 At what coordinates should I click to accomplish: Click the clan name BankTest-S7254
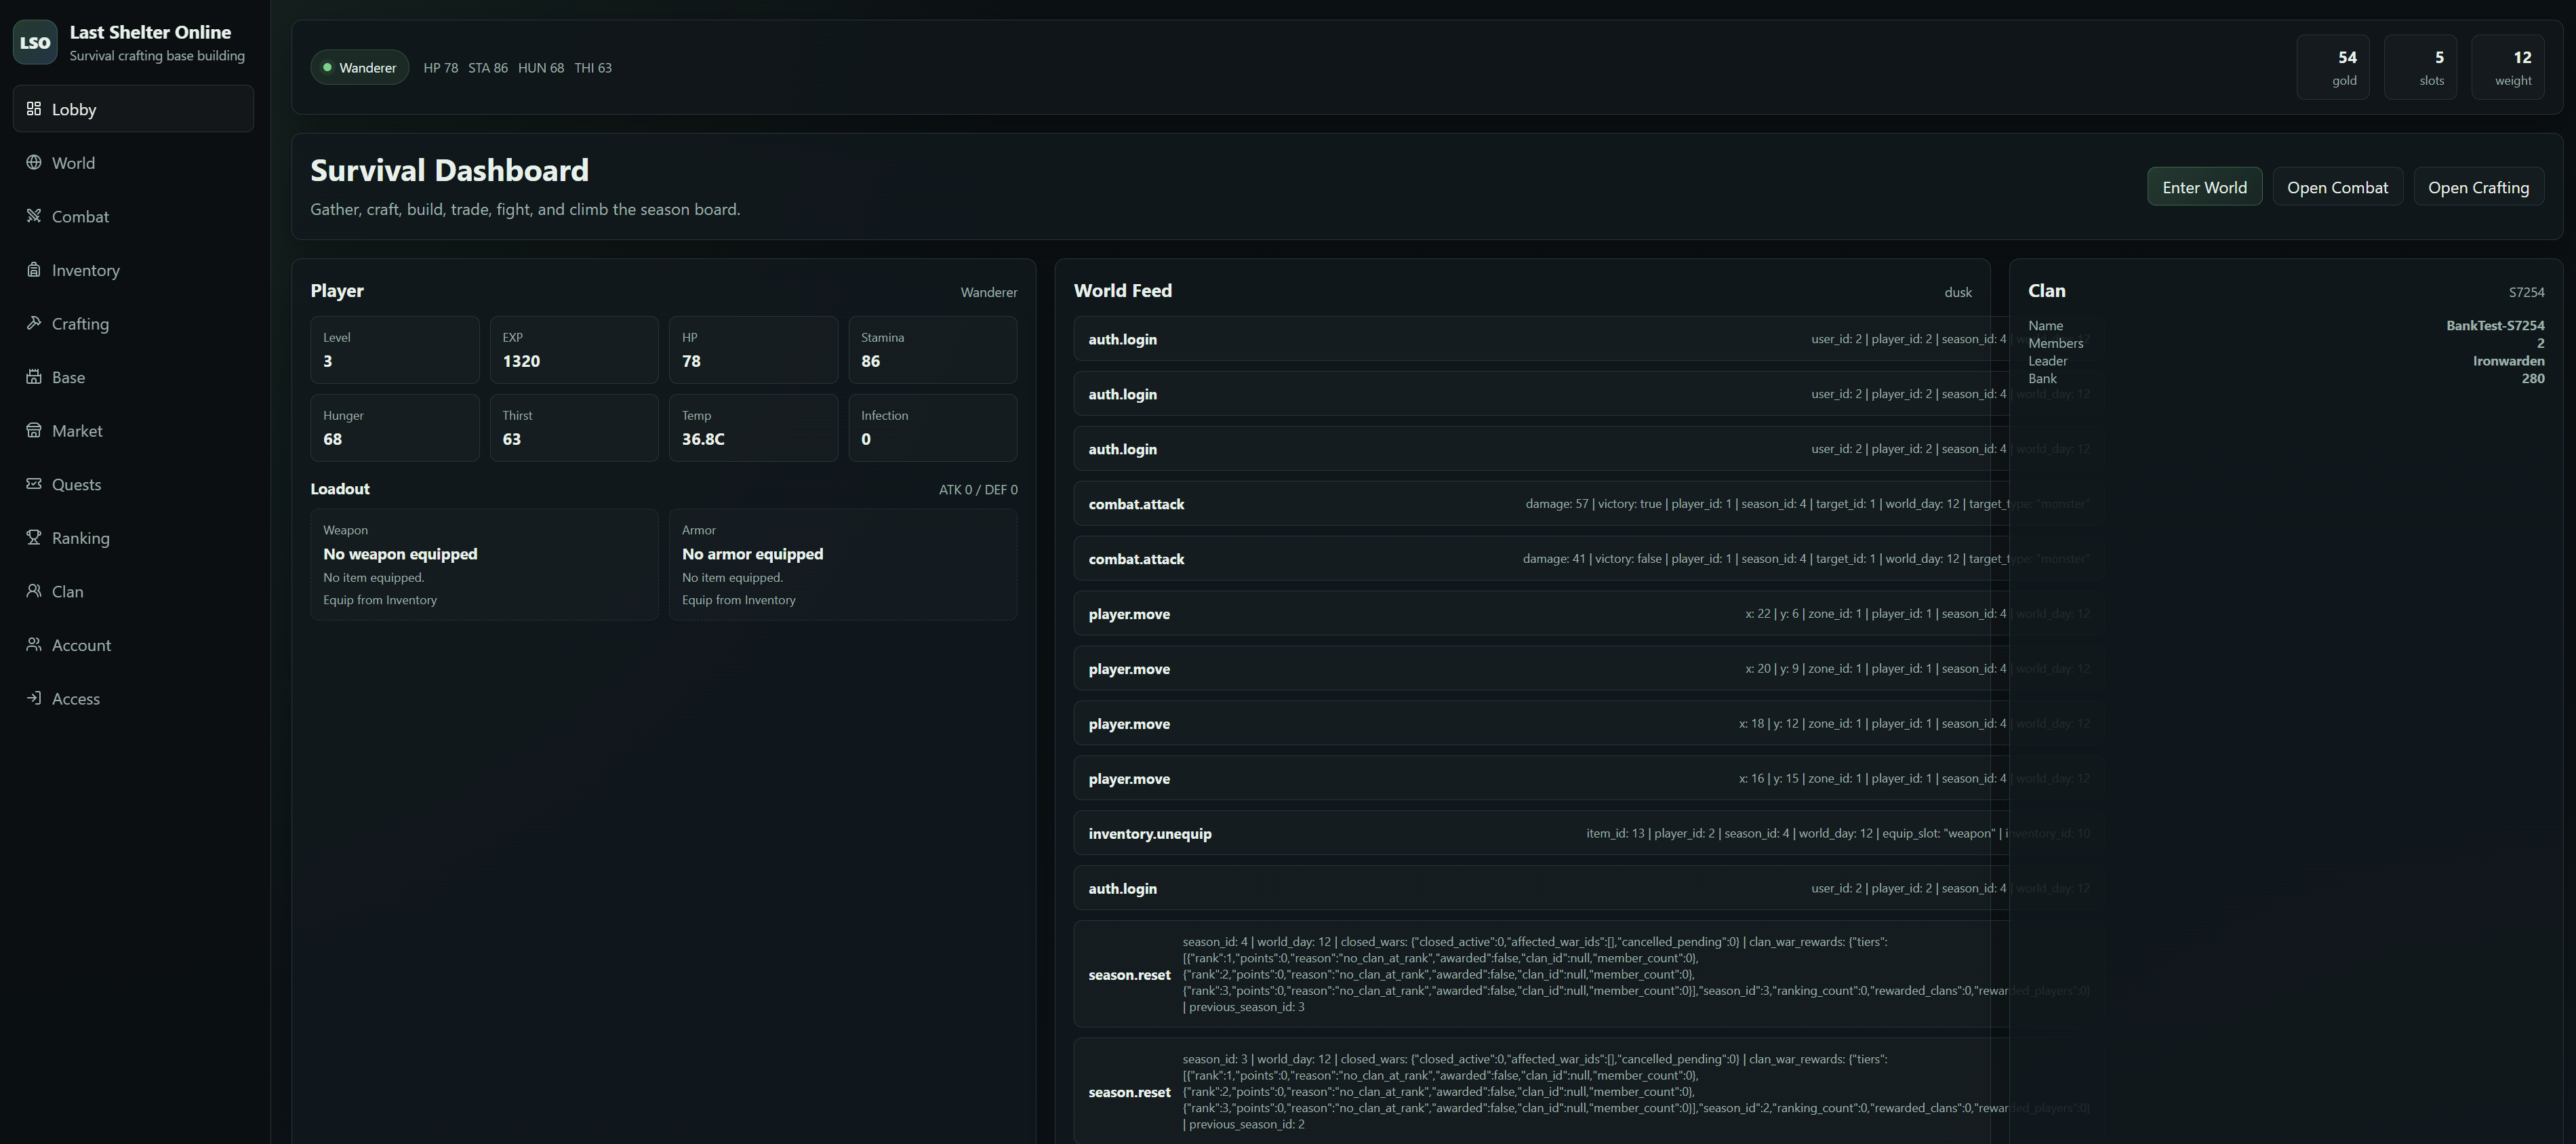click(2495, 326)
